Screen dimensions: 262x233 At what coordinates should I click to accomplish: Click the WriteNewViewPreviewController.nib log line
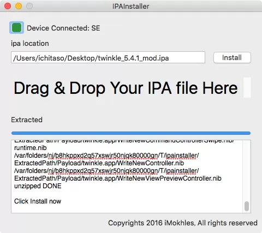[118, 178]
